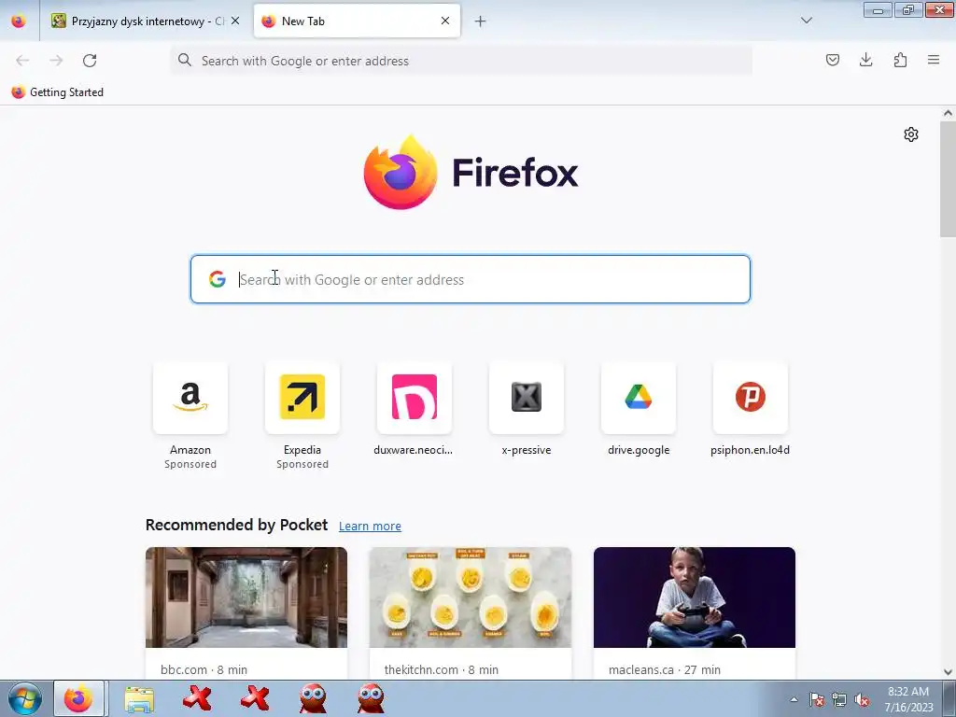Open the Action Center flag tray icon
The image size is (956, 717).
[x=817, y=699]
